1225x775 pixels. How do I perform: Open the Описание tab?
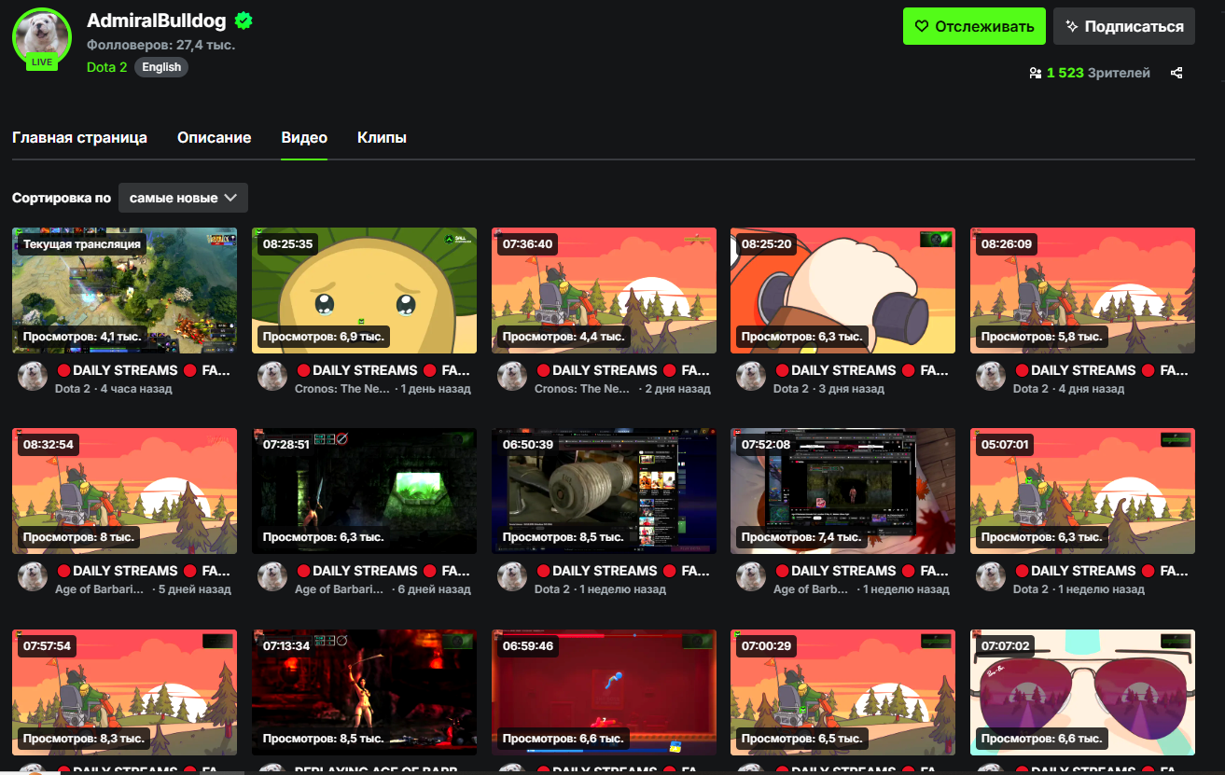pos(214,138)
